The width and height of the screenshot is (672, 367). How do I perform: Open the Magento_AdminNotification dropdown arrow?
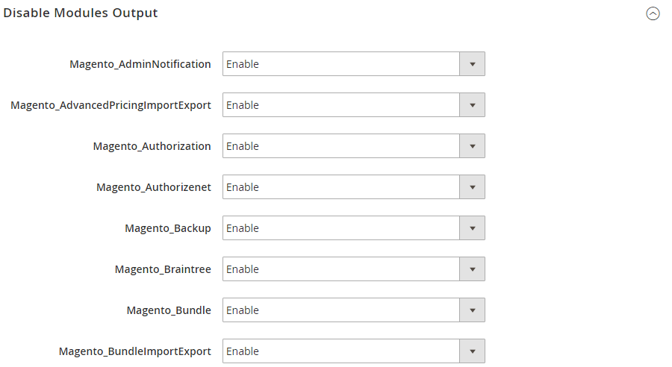[x=473, y=64]
